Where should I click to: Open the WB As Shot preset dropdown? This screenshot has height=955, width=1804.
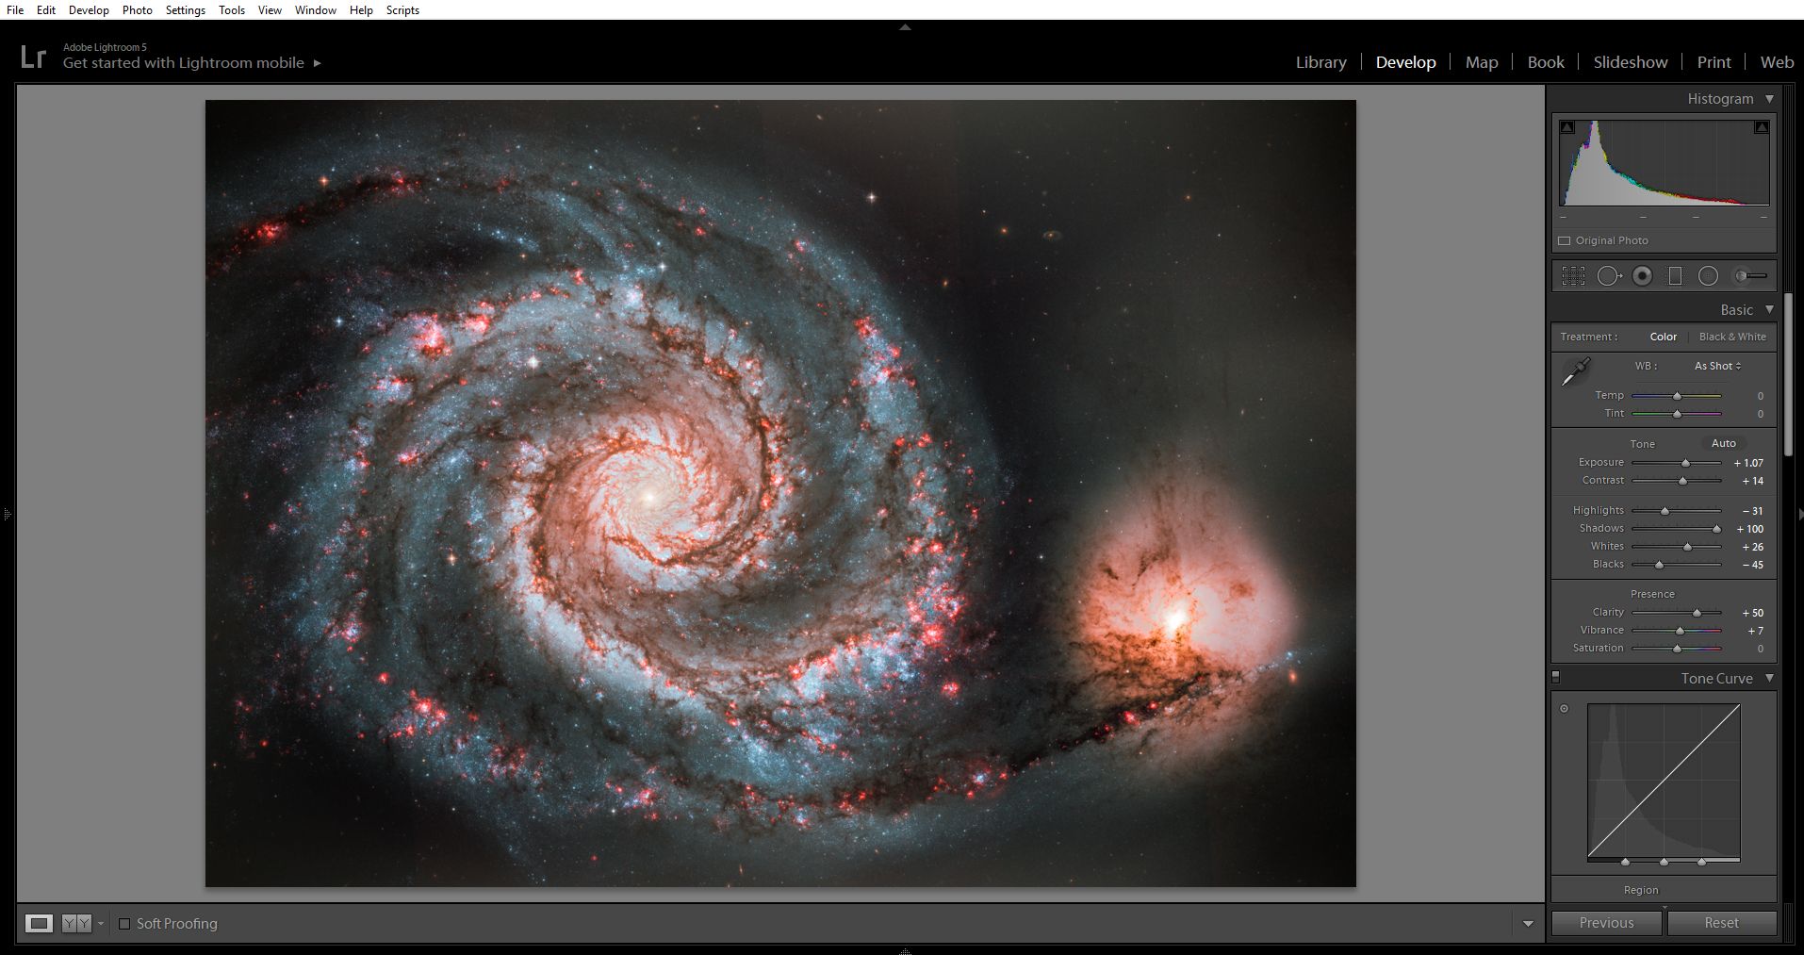(1717, 366)
